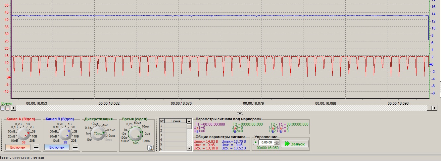Click the minus button for Канал B
This screenshot has width=441, height=161.
75,147
